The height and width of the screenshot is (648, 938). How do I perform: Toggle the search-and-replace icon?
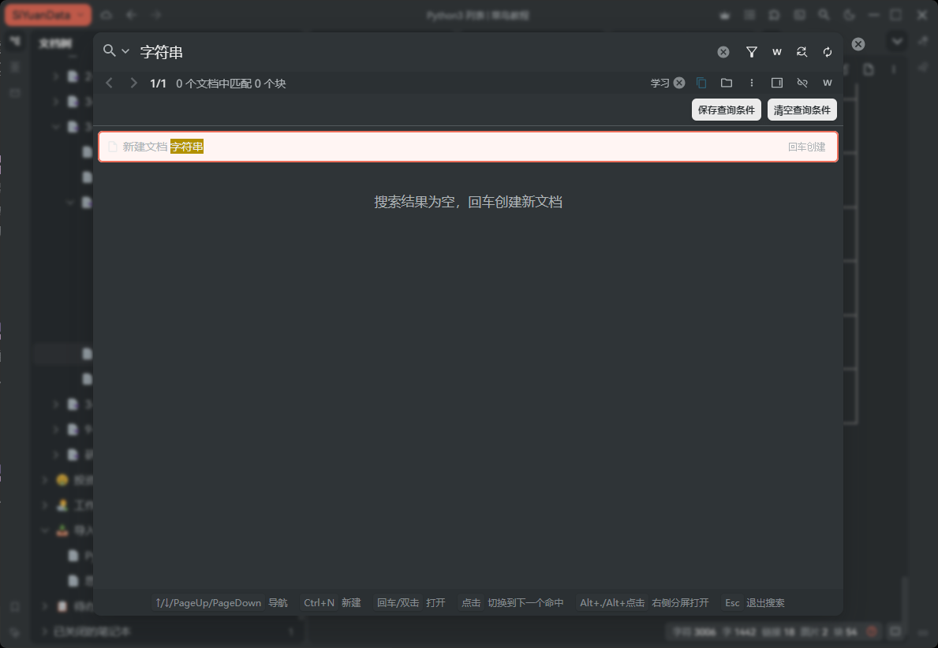[802, 52]
